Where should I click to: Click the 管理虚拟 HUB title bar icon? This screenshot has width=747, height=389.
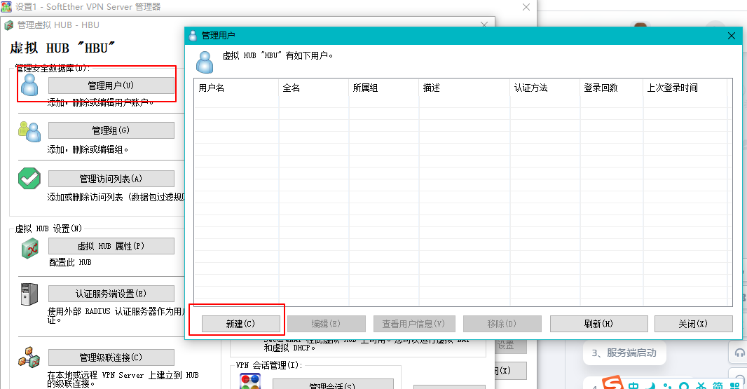point(8,25)
